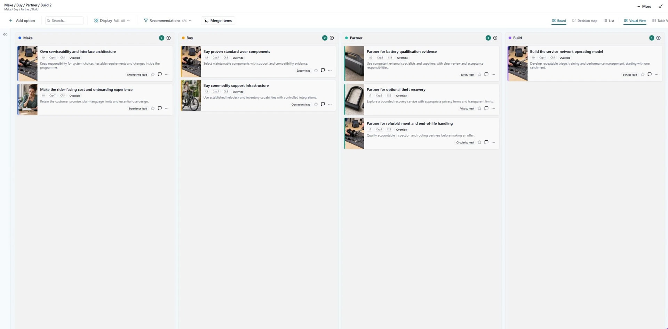Open thumbnail of Buy commodity support infrastructure
The width and height of the screenshot is (668, 329).
pos(191,96)
